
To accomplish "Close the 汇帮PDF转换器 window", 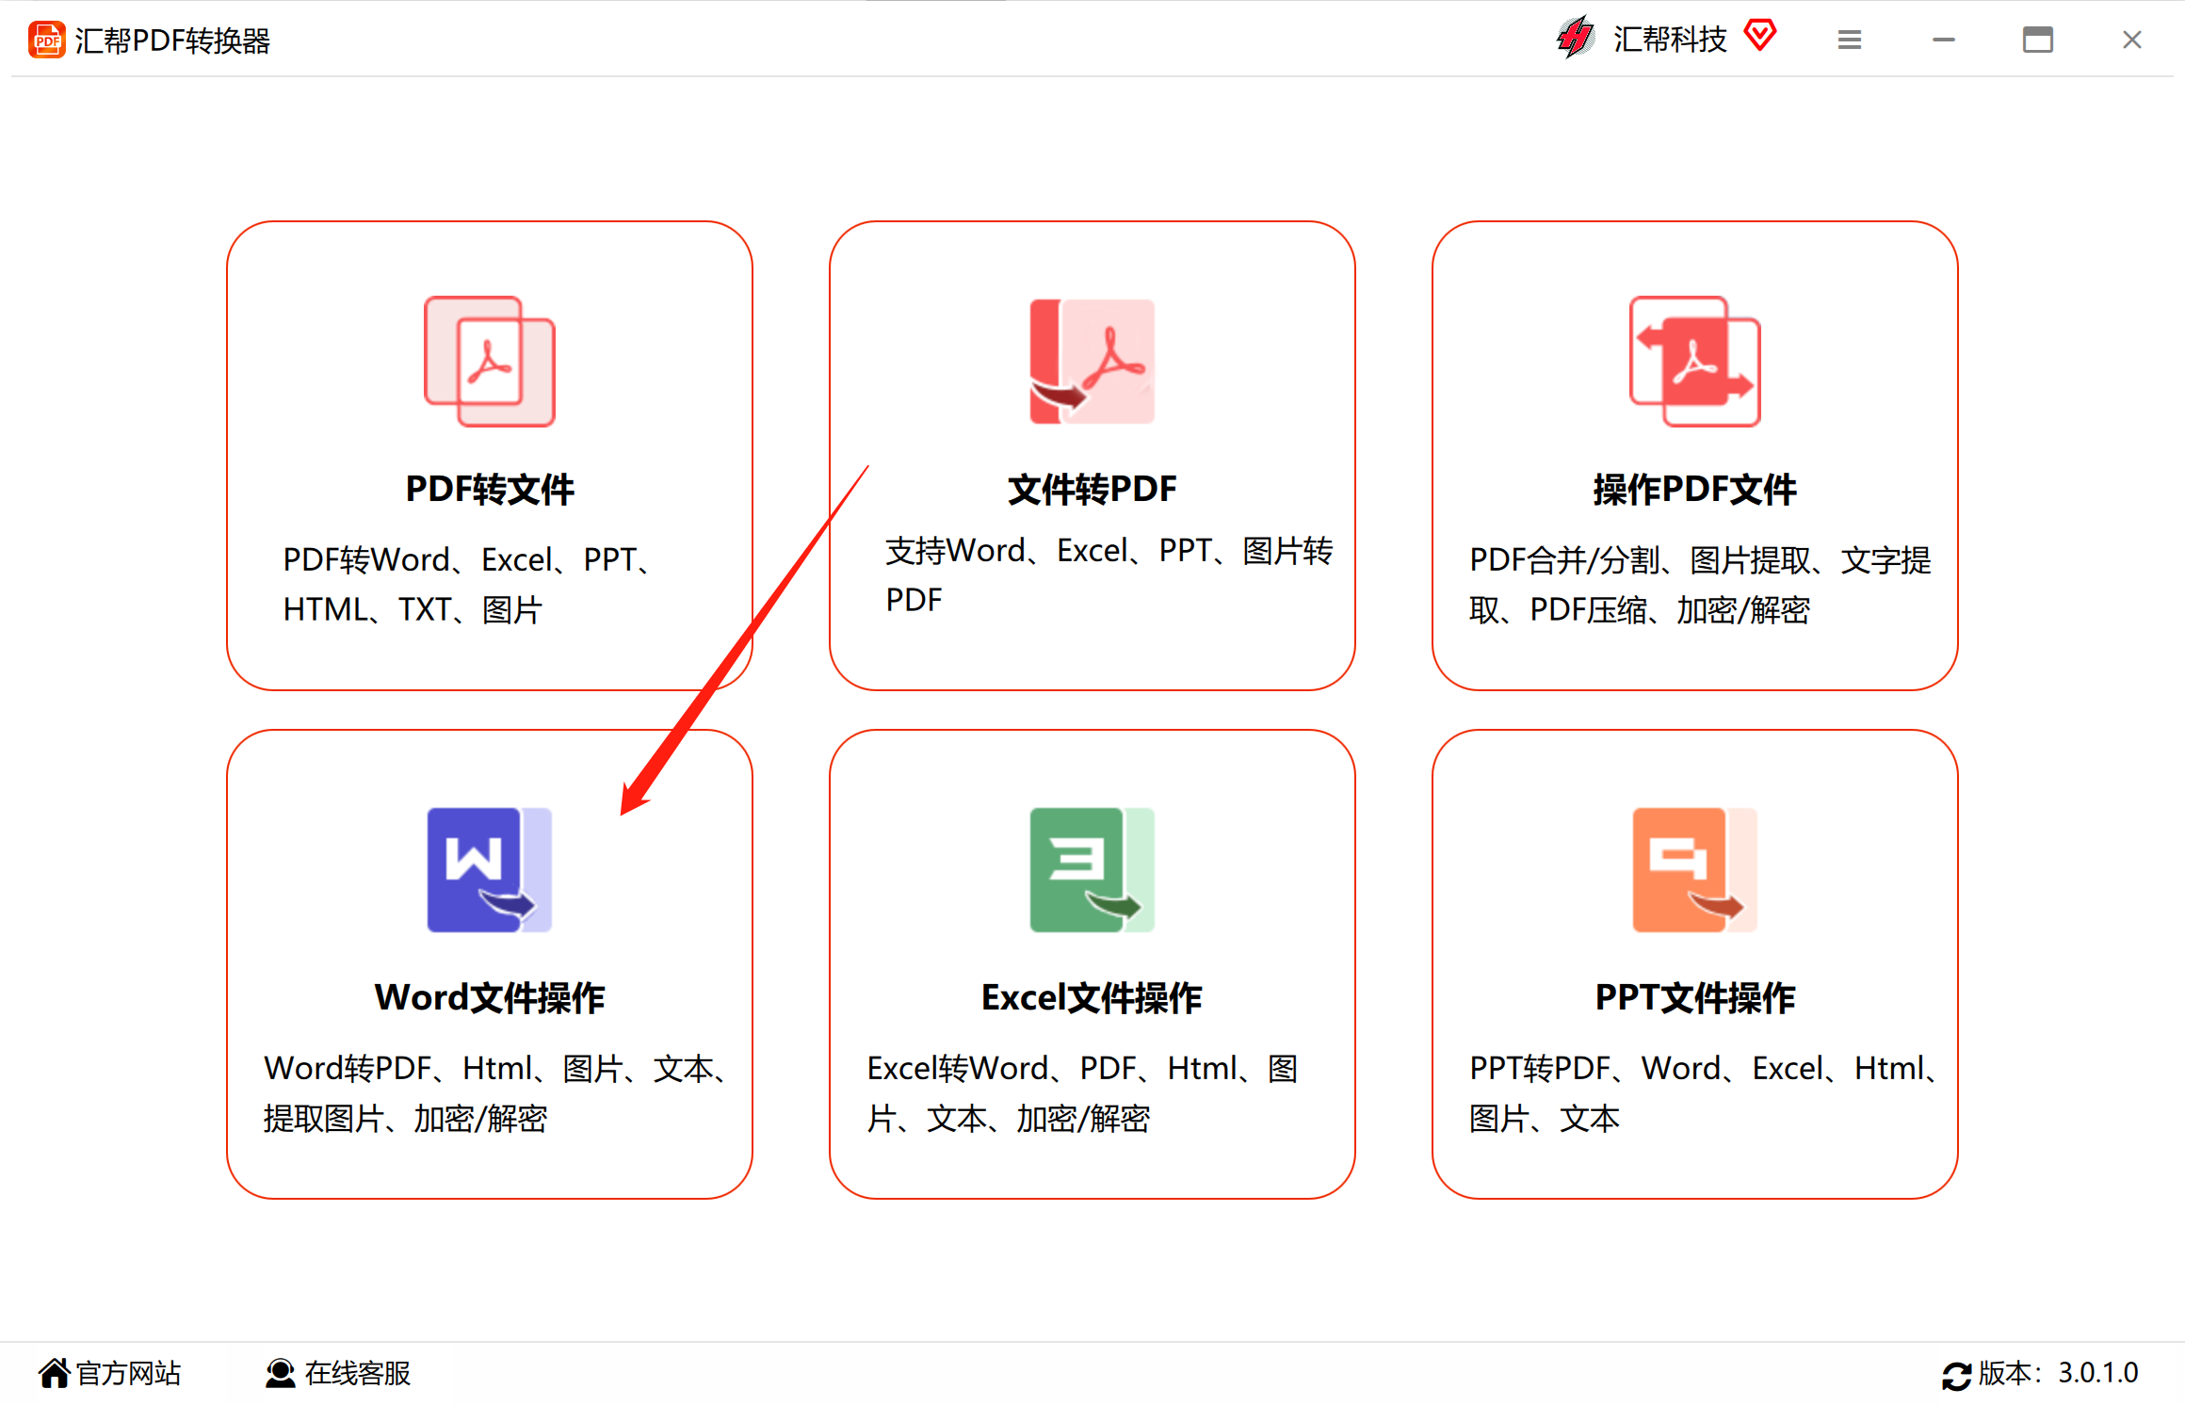I will click(2132, 40).
